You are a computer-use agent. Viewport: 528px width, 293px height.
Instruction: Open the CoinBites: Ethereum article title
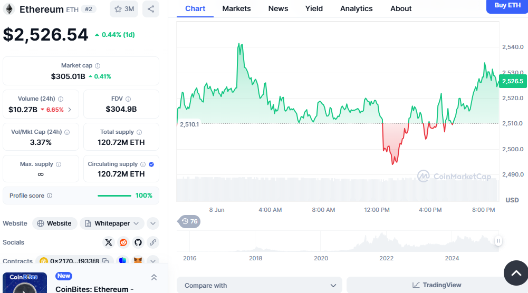pyautogui.click(x=94, y=289)
